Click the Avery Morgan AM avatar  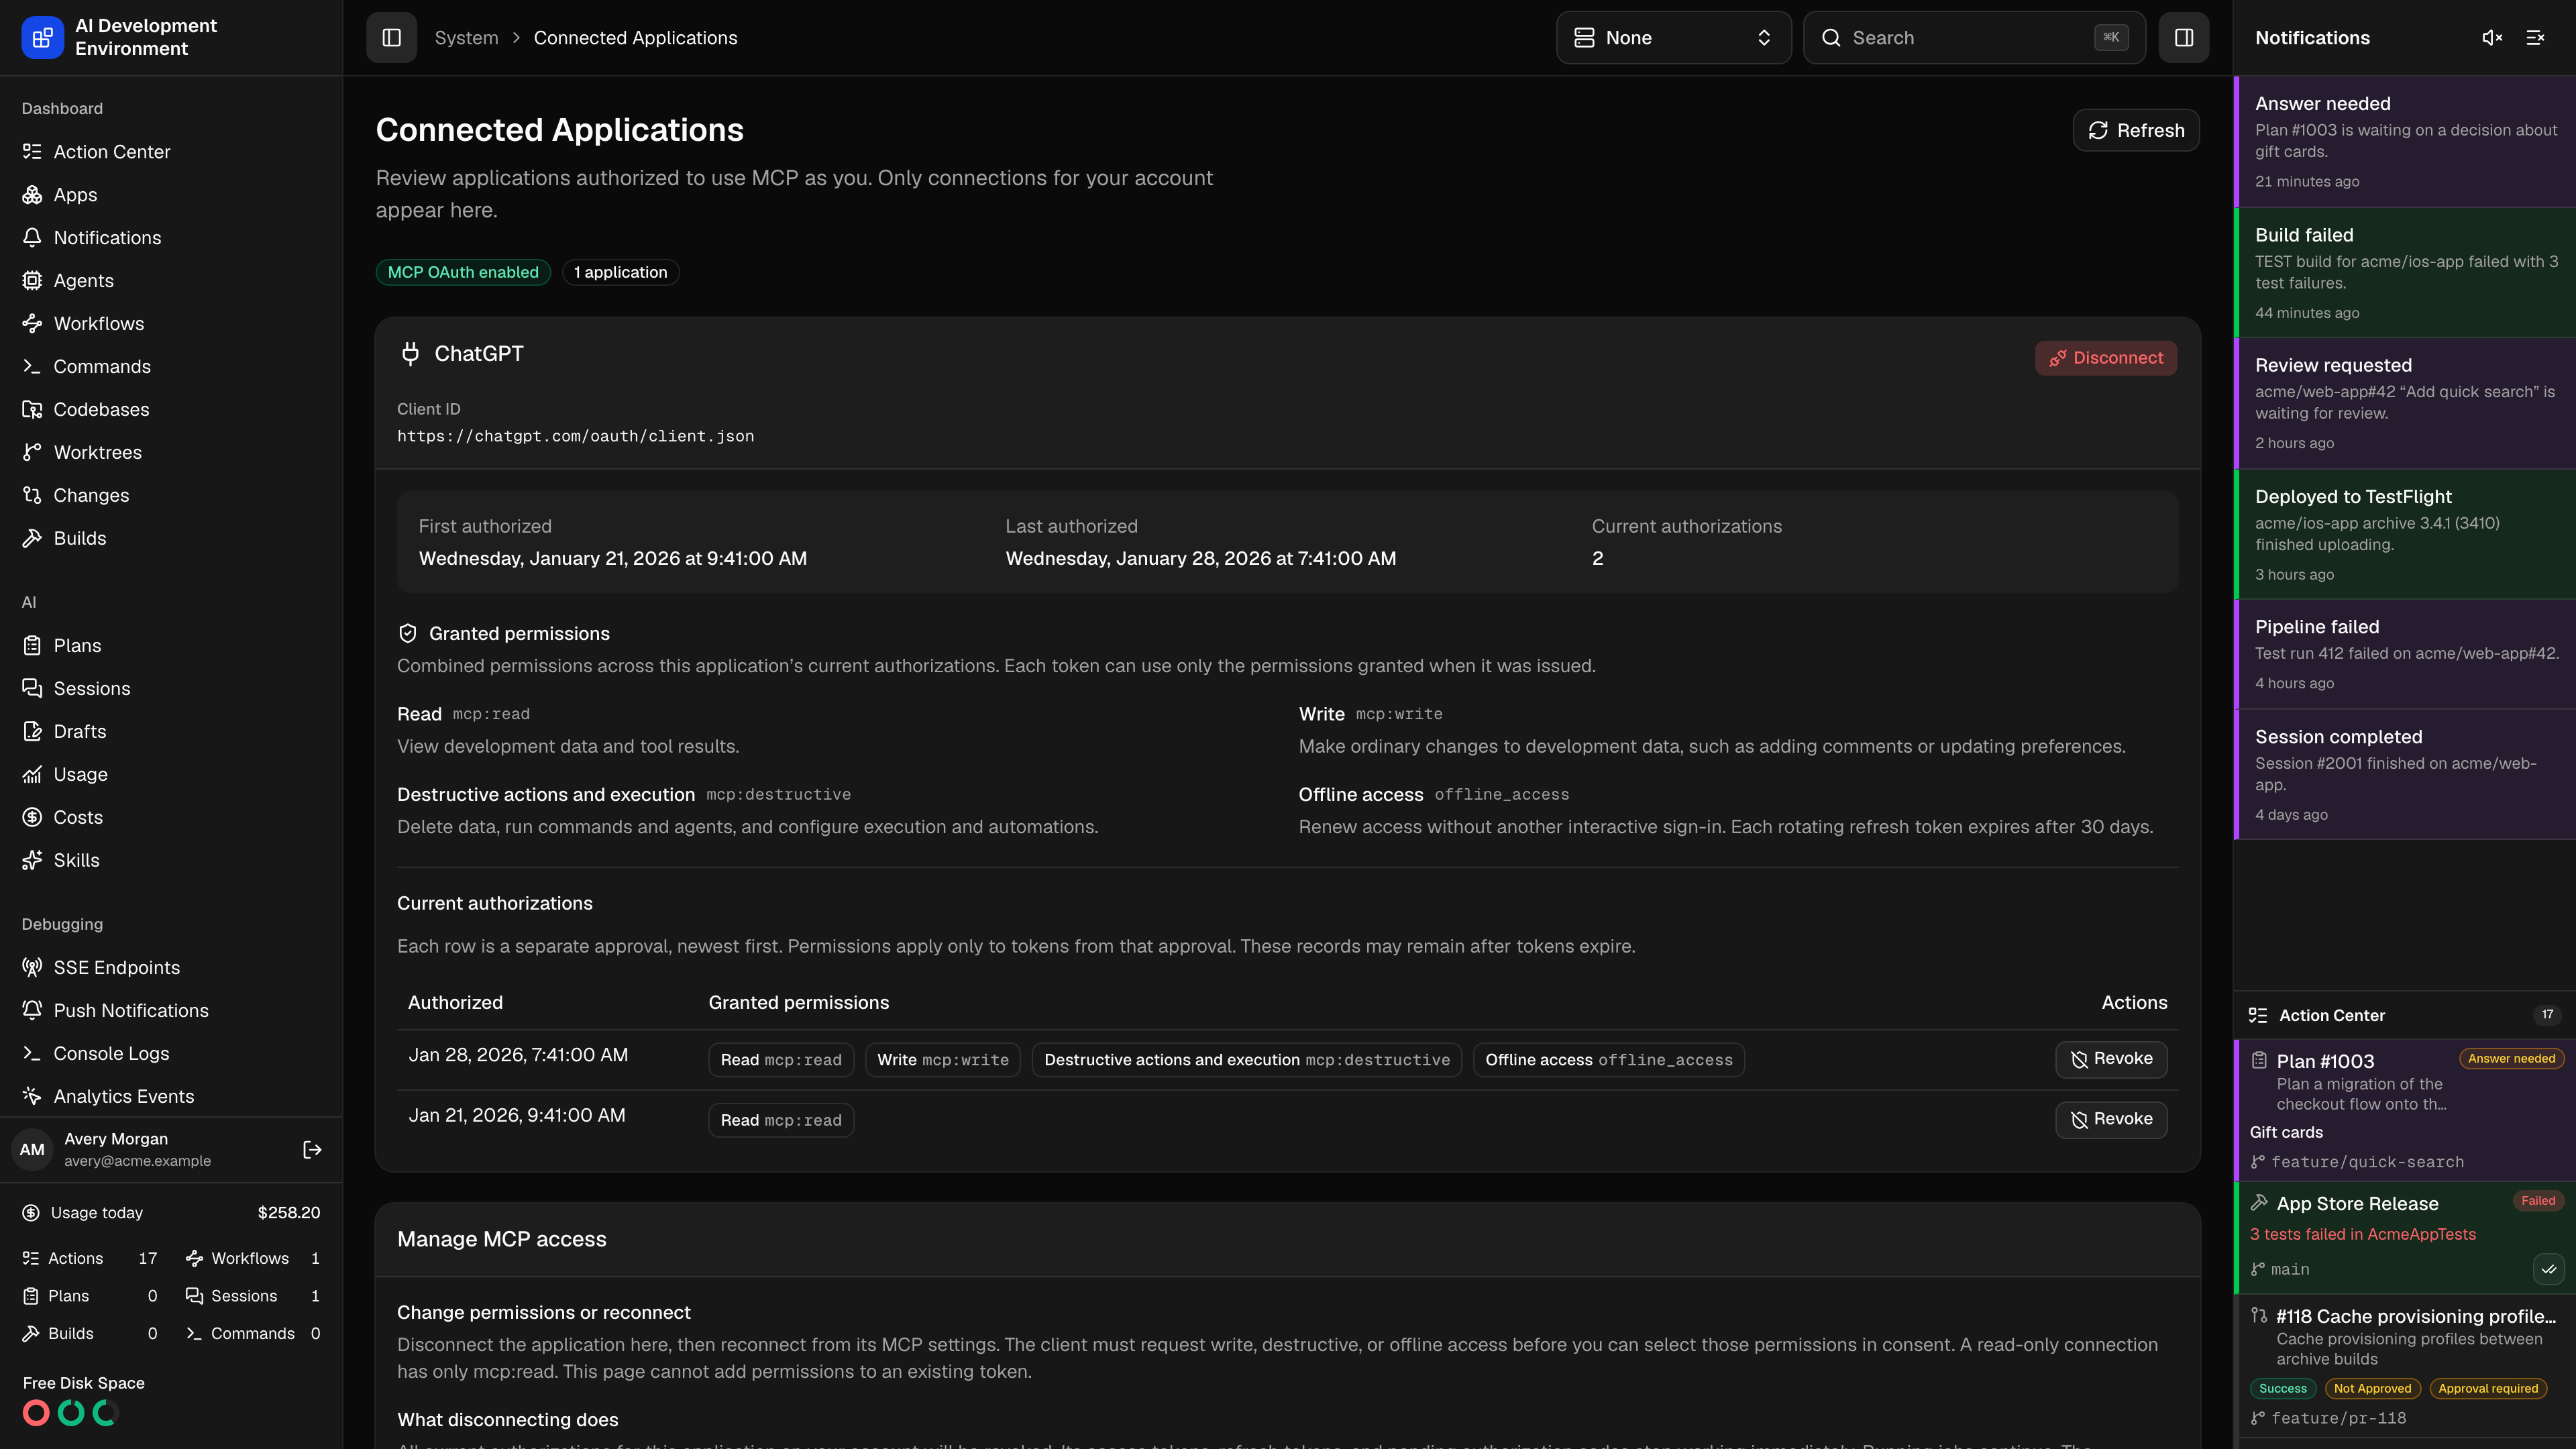click(32, 1150)
